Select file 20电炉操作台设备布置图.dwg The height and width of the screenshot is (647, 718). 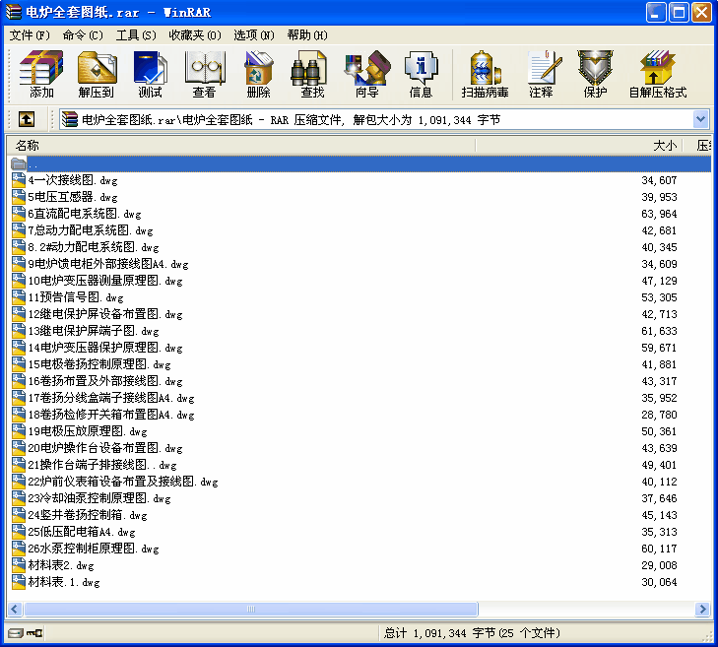[x=105, y=448]
